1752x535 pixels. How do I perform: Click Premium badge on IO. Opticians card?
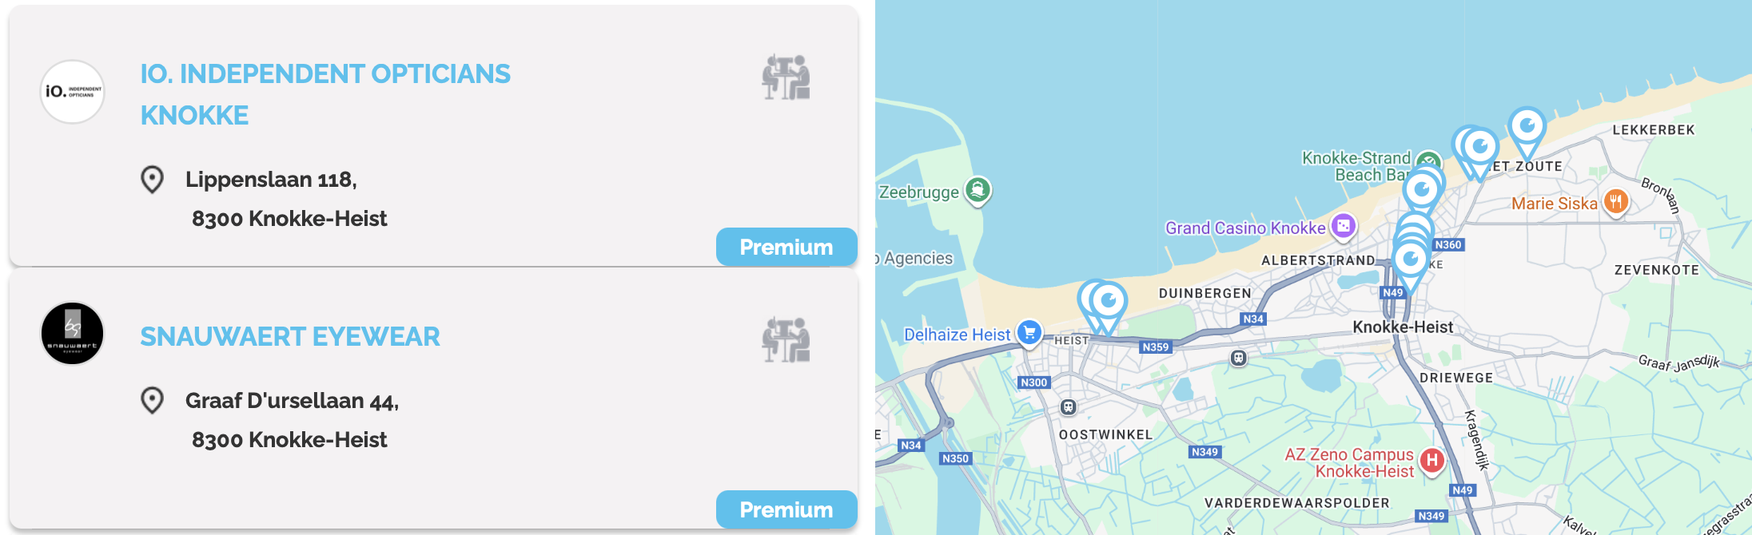(x=786, y=247)
